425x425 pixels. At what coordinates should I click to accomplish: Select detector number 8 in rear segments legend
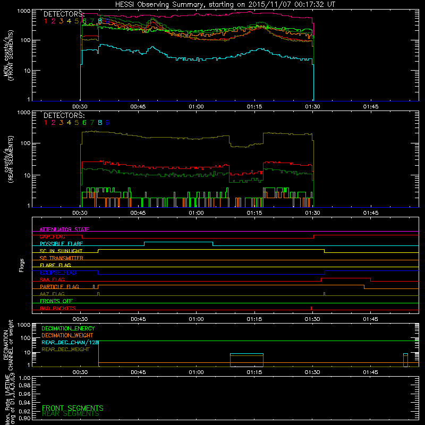100,123
